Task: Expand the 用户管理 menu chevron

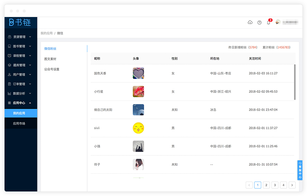Action: 30,75
